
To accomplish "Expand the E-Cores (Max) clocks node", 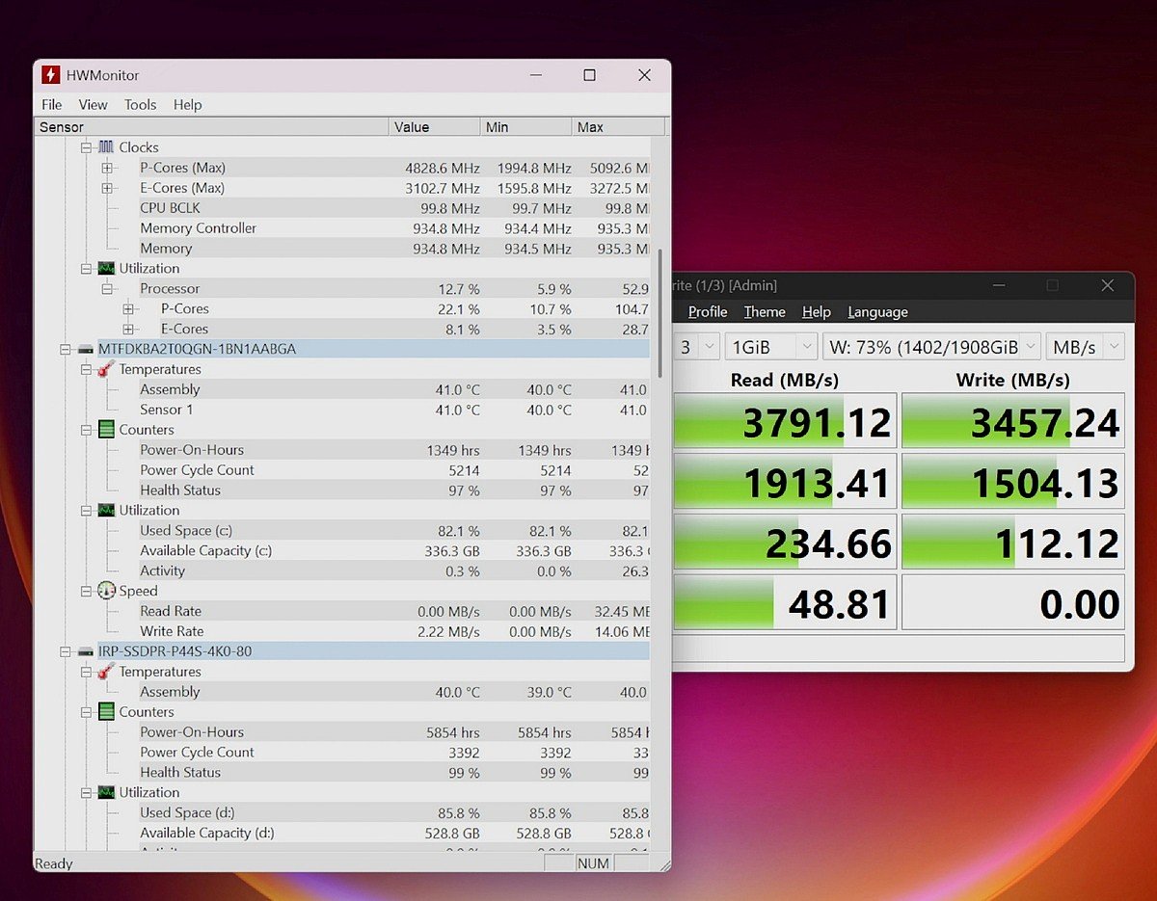I will point(106,188).
